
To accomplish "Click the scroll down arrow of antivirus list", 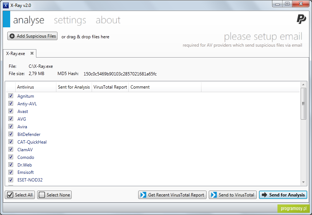I will pos(303,182).
